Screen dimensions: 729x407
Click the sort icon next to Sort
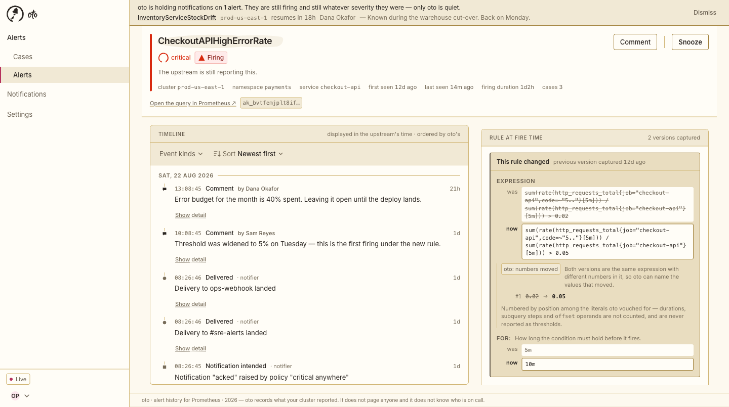click(217, 154)
